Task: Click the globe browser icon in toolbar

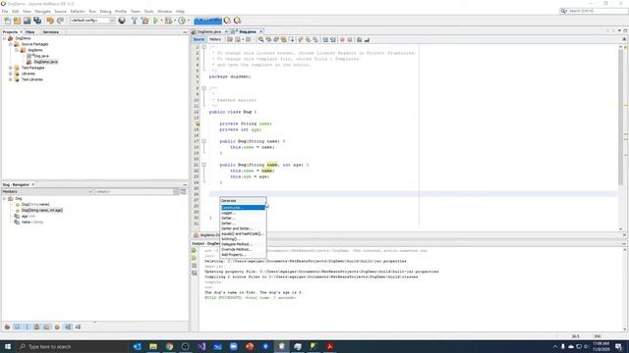Action: (122, 21)
